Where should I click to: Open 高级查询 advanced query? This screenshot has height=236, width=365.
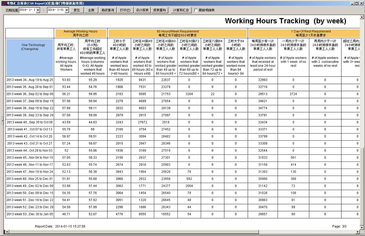point(108,10)
